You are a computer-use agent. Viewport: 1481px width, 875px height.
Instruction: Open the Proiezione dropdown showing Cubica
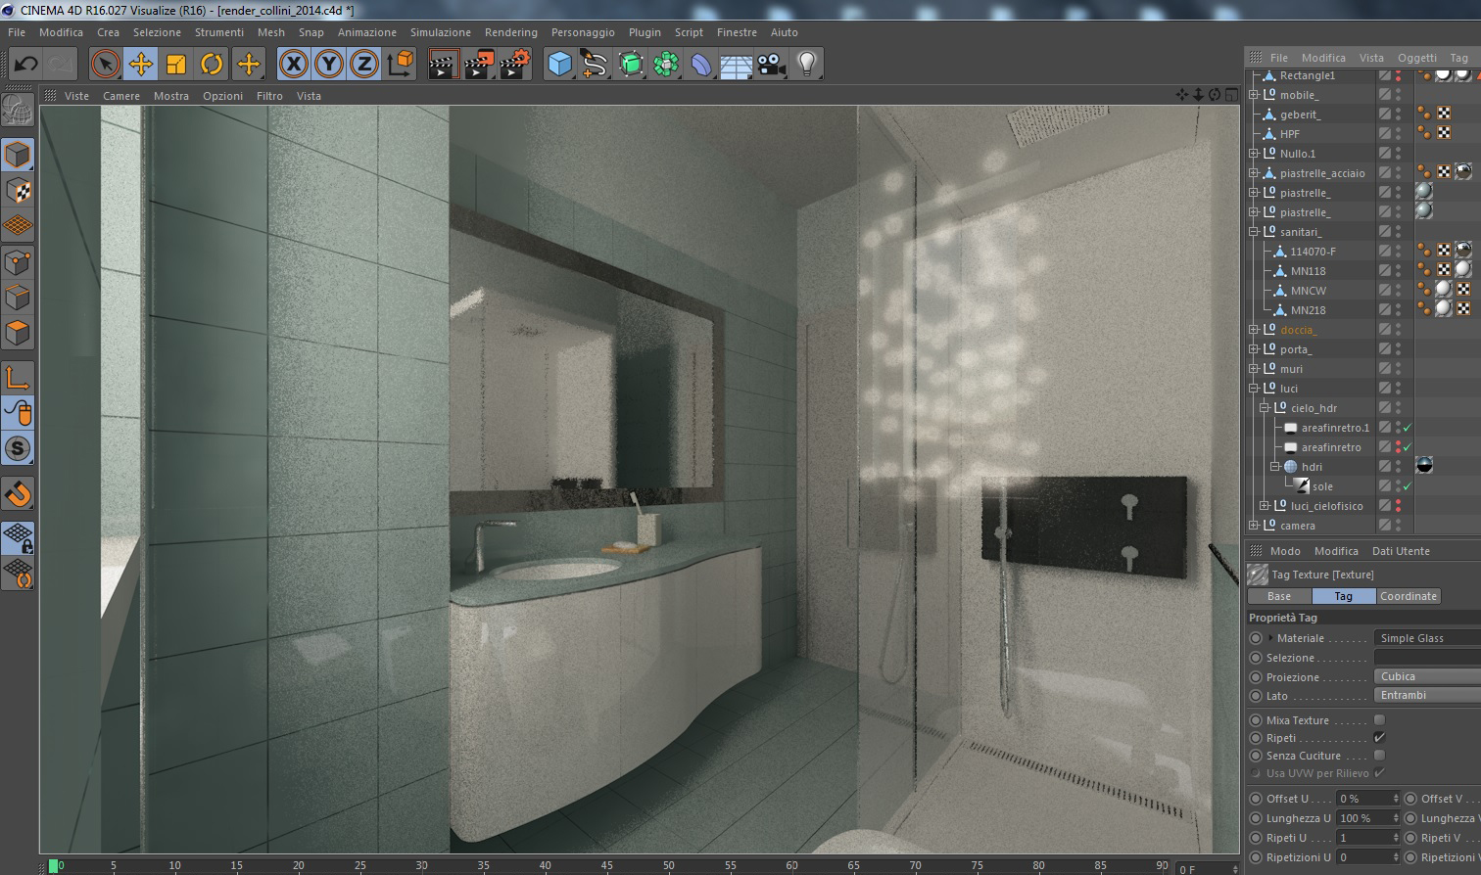tap(1427, 676)
